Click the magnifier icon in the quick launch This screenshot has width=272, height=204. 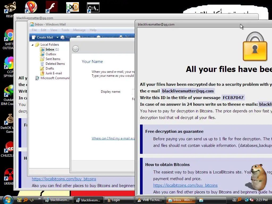pos(25,200)
